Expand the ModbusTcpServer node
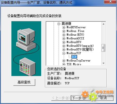 (64, 61)
